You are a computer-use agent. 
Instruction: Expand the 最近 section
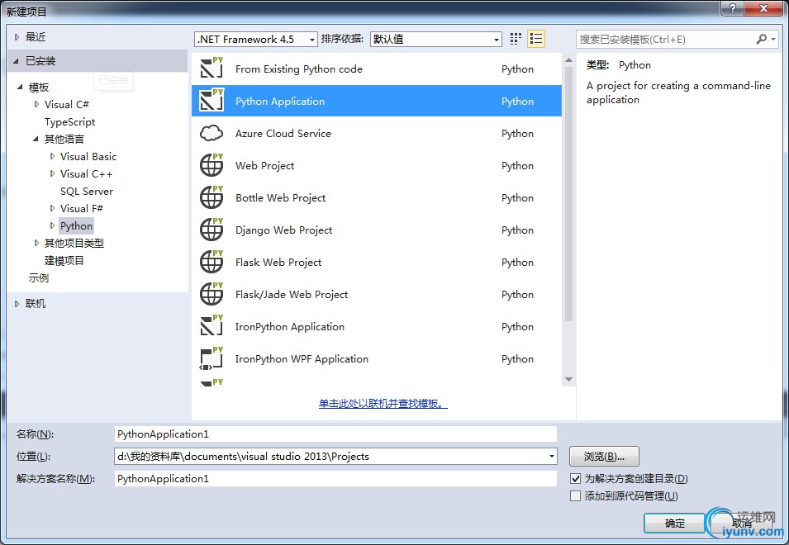17,36
